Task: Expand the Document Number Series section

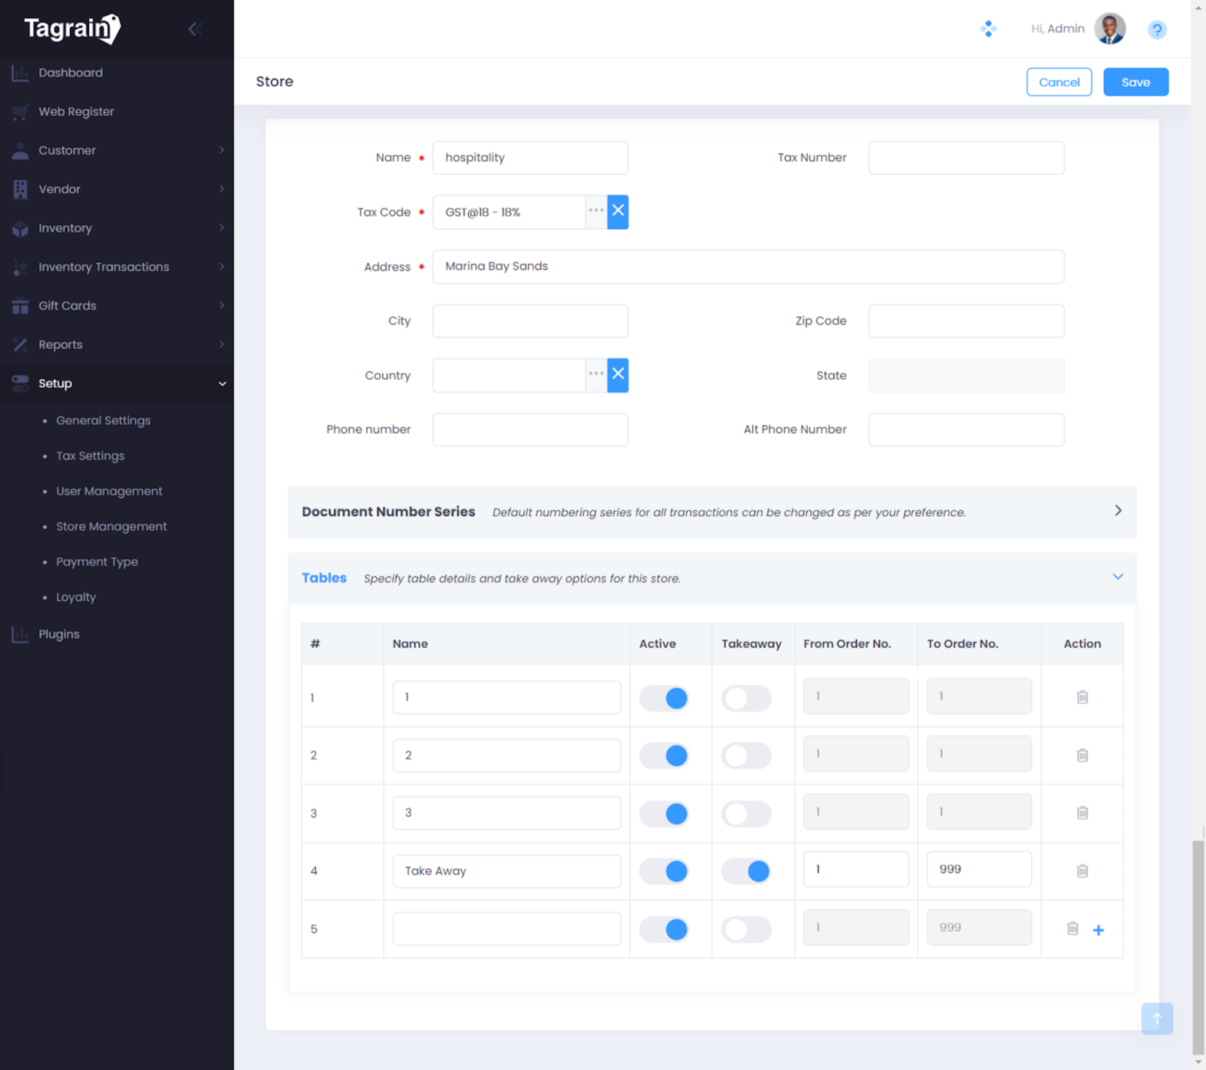Action: (x=1118, y=511)
